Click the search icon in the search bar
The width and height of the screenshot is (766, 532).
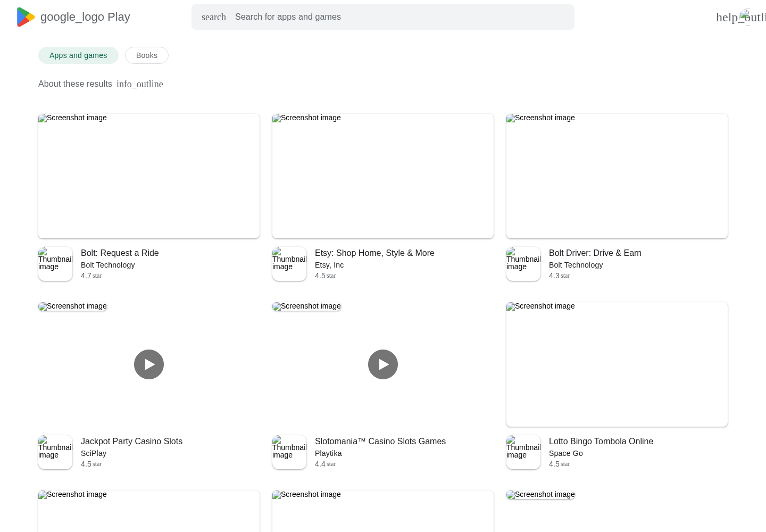(214, 17)
